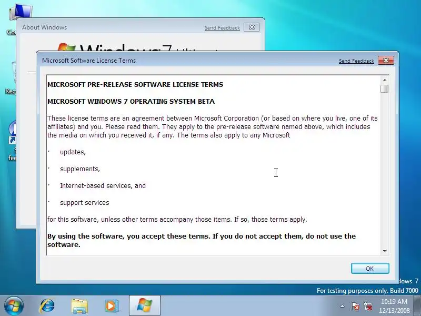Launch Internet Explorer from the taskbar
Image resolution: width=421 pixels, height=316 pixels.
coord(47,306)
